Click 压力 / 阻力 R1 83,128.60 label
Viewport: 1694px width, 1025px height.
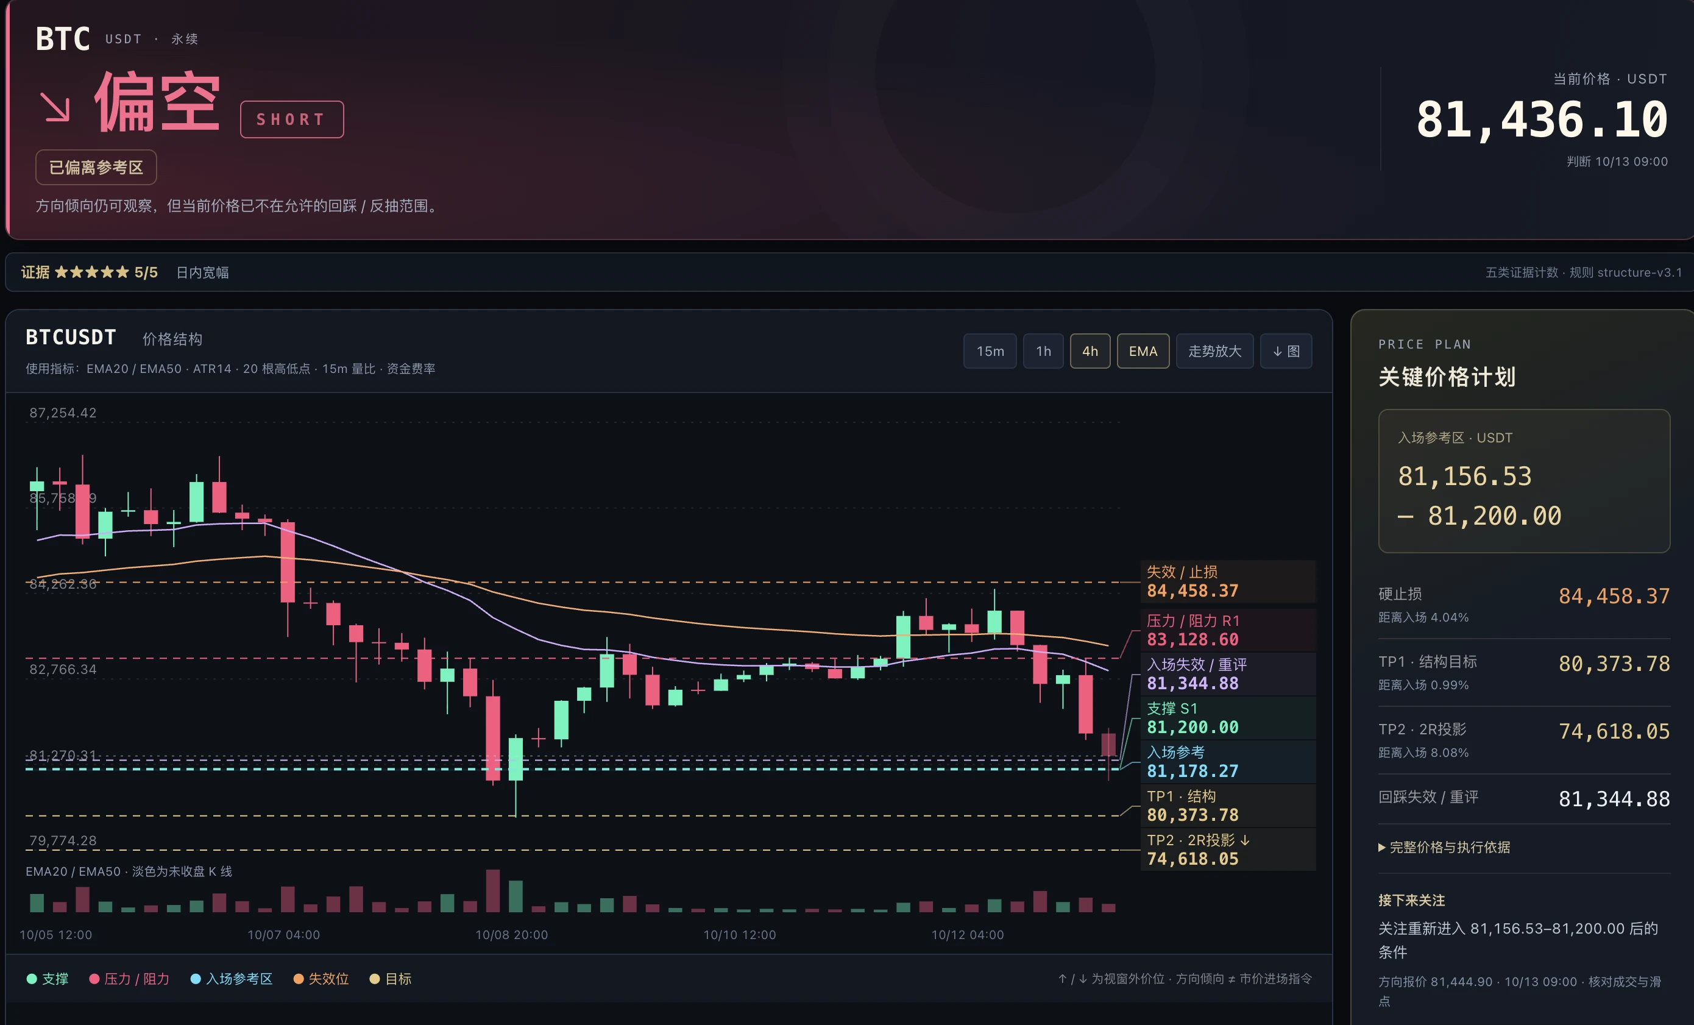[1228, 630]
